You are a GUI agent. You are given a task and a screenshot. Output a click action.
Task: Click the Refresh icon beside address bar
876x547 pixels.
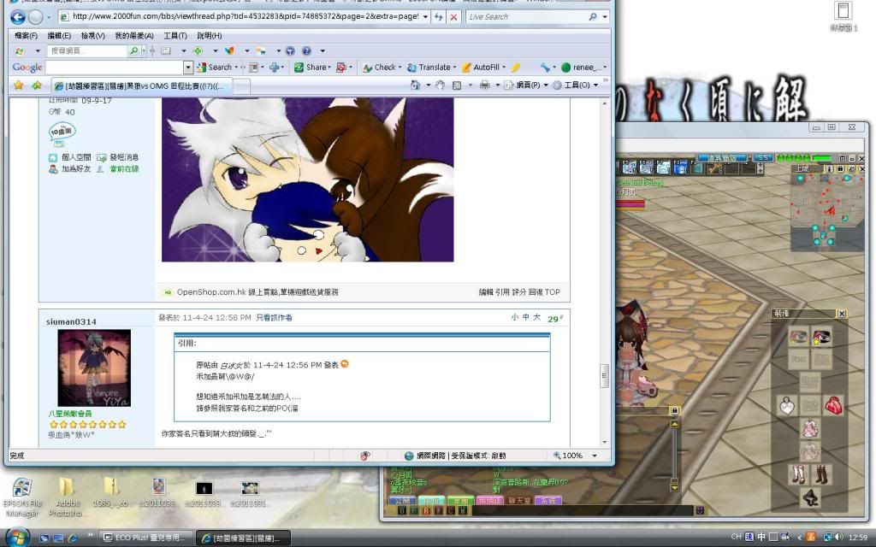click(439, 17)
